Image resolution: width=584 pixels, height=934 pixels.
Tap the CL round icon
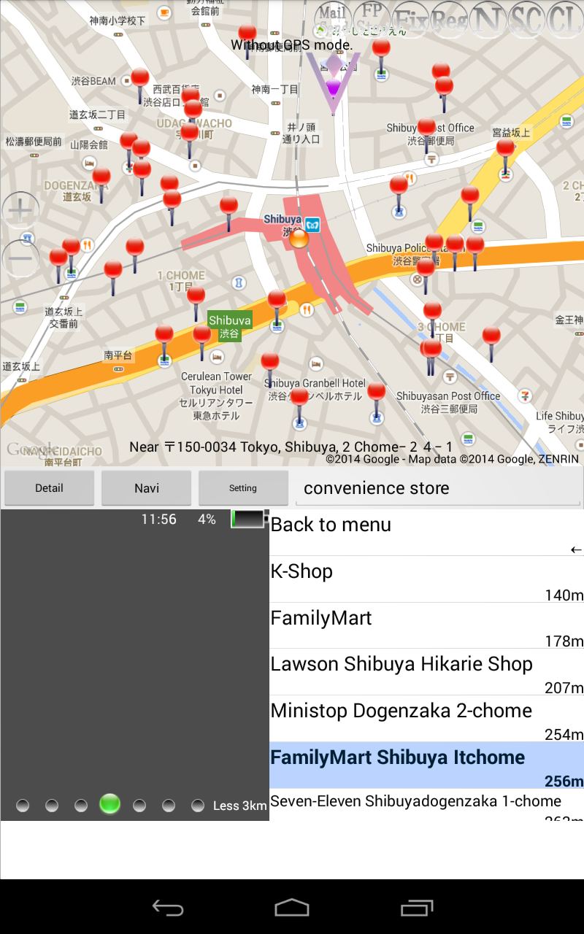565,20
